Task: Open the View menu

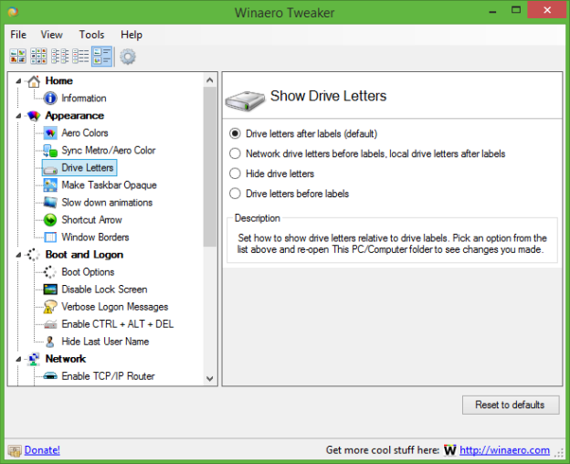Action: [51, 35]
